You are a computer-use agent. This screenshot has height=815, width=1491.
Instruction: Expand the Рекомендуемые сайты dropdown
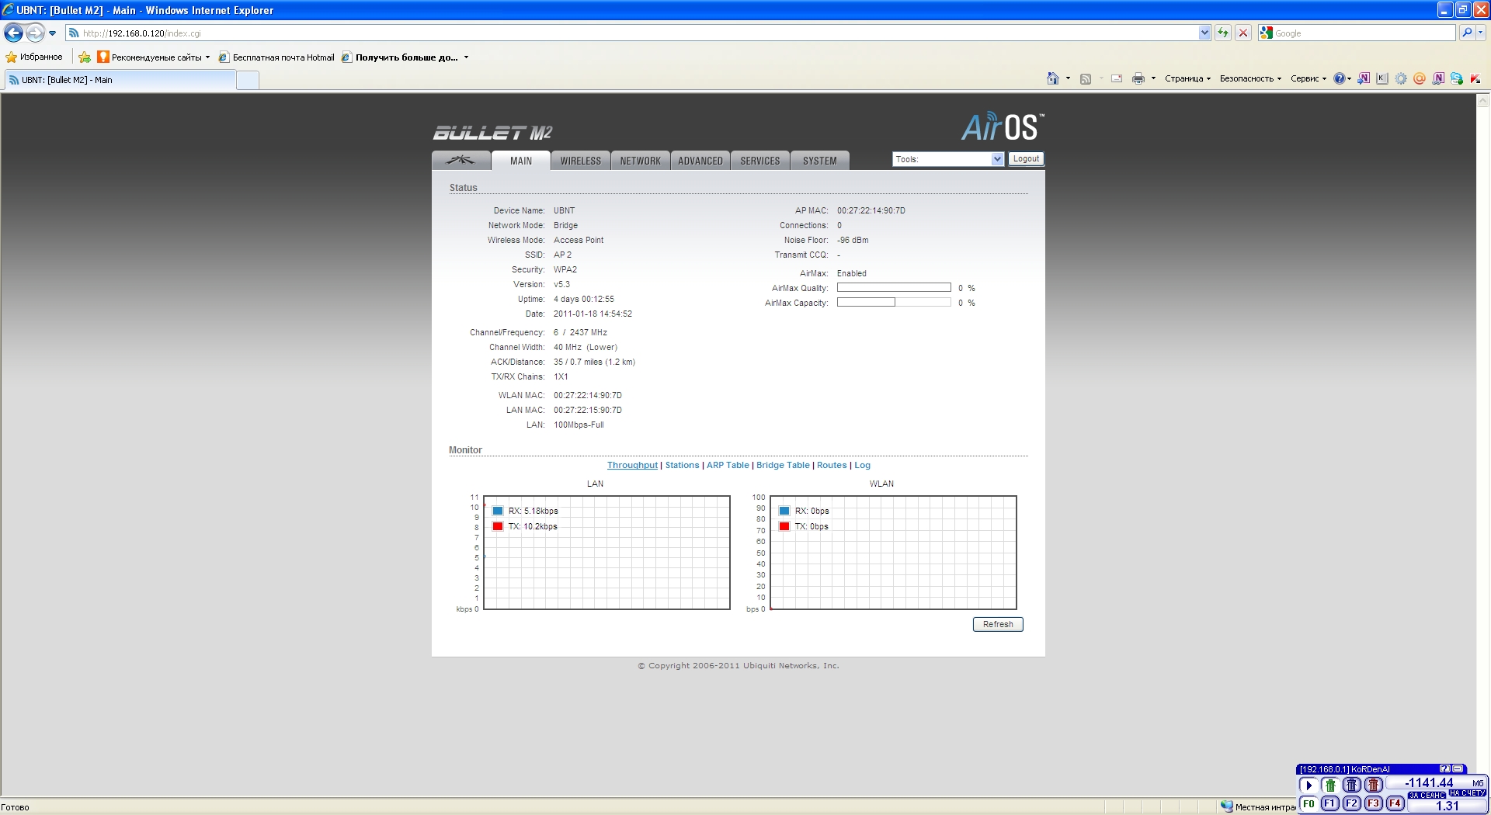point(207,57)
